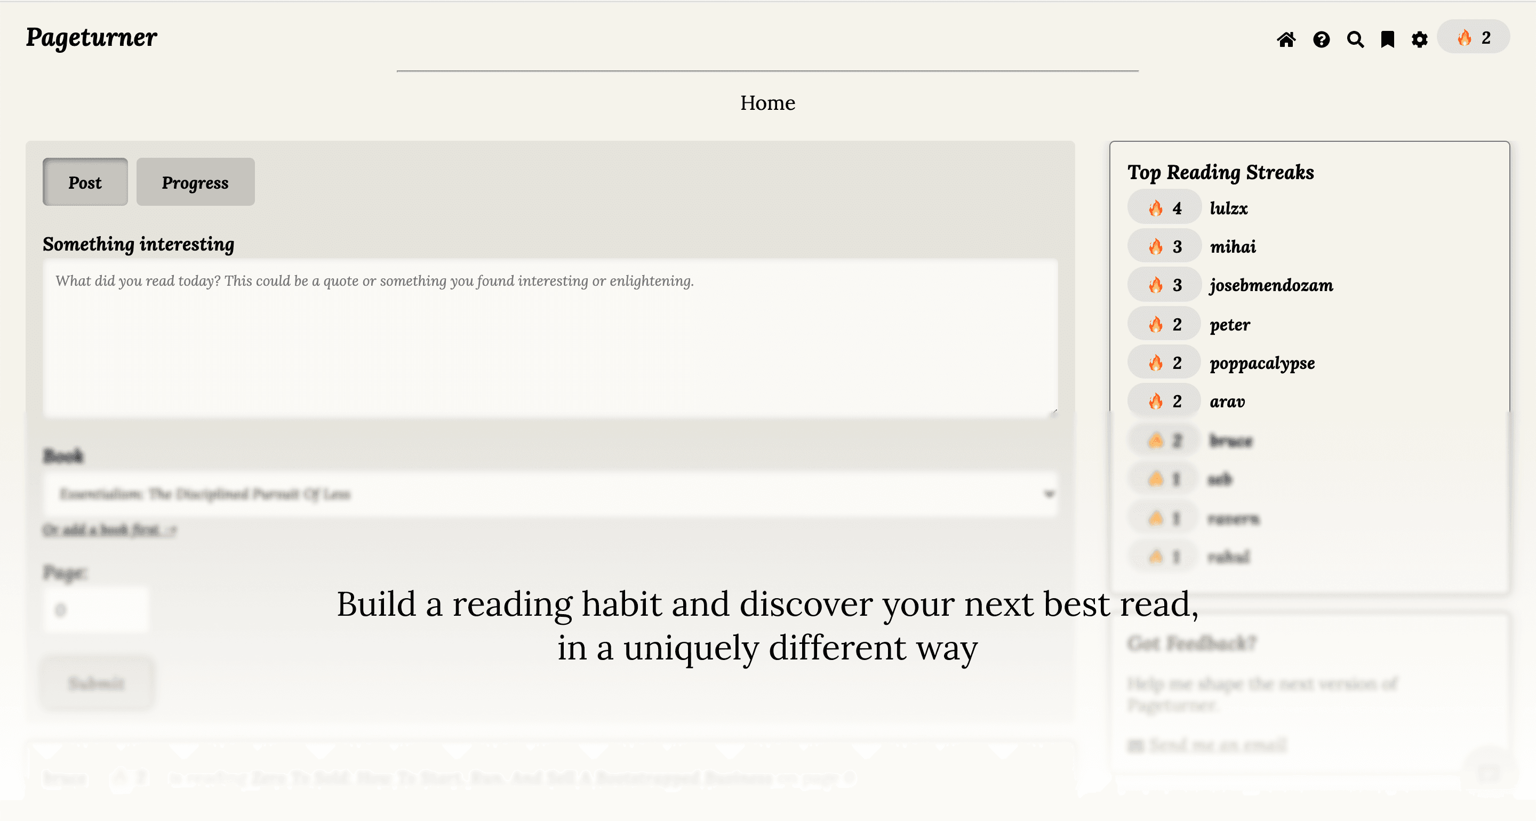Click the add a book first link

pyautogui.click(x=109, y=529)
